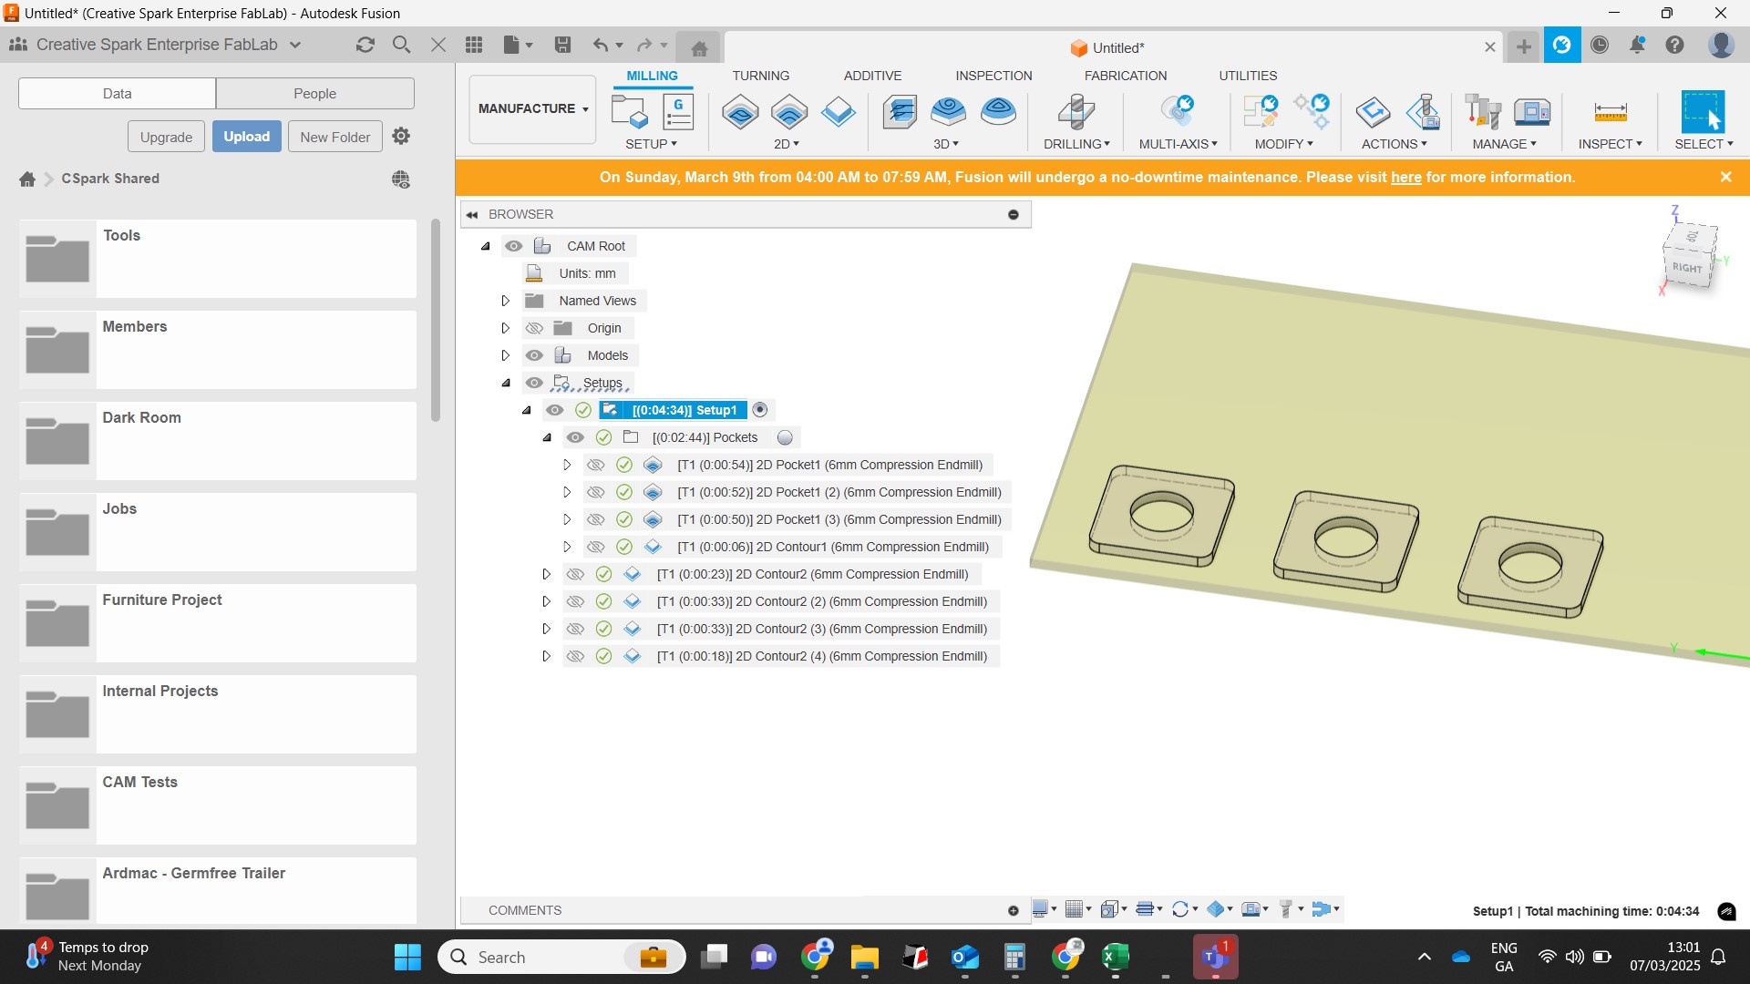1750x984 pixels.
Task: Toggle visibility eye of Pockets folder
Action: coord(575,437)
